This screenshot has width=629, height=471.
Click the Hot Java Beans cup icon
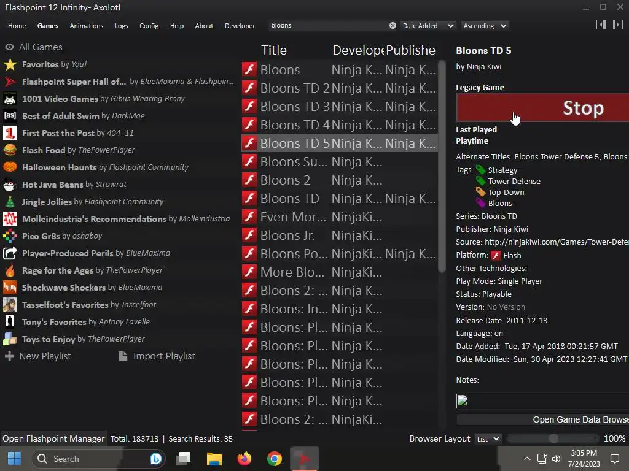(10, 185)
